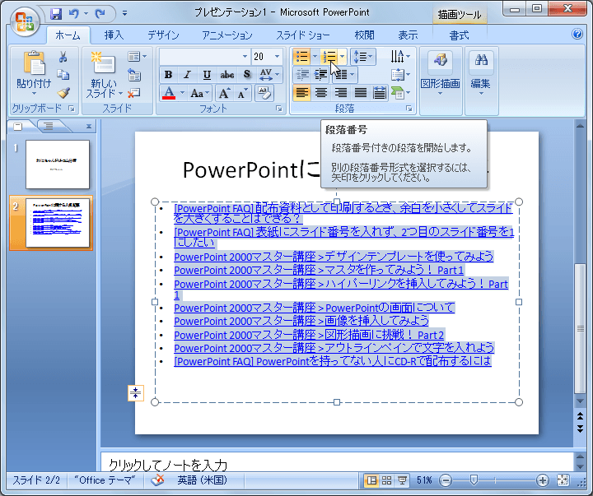
Task: Click the 画像を挿入してみよう hyperlink
Action: click(301, 321)
